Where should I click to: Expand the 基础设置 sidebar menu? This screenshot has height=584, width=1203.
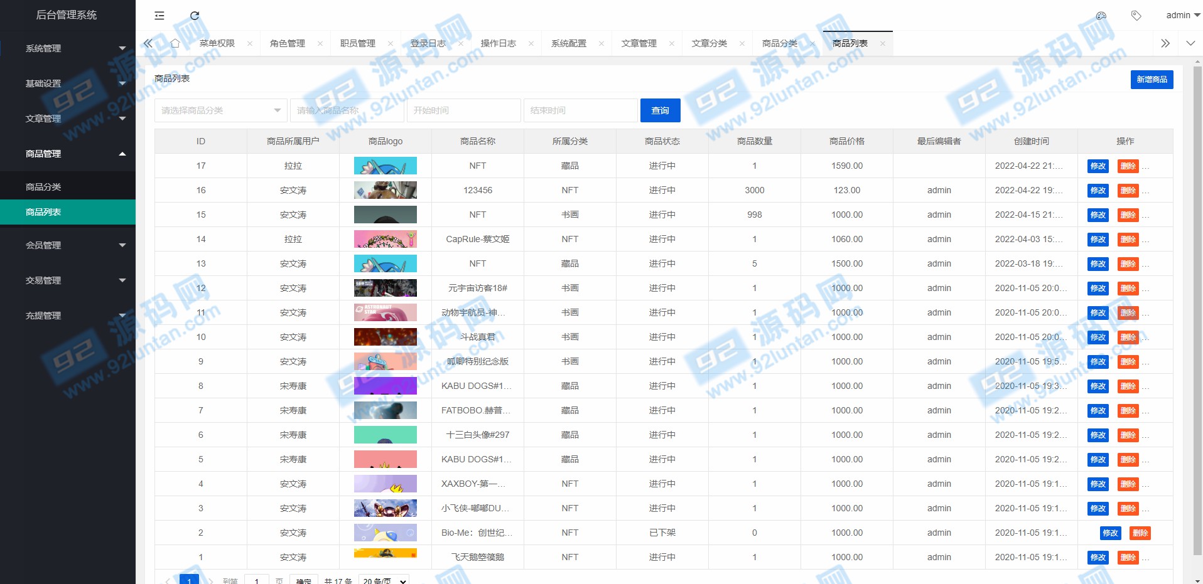68,83
